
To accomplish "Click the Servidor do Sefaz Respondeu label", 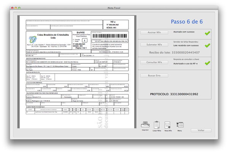I will pyautogui.click(x=186, y=42).
